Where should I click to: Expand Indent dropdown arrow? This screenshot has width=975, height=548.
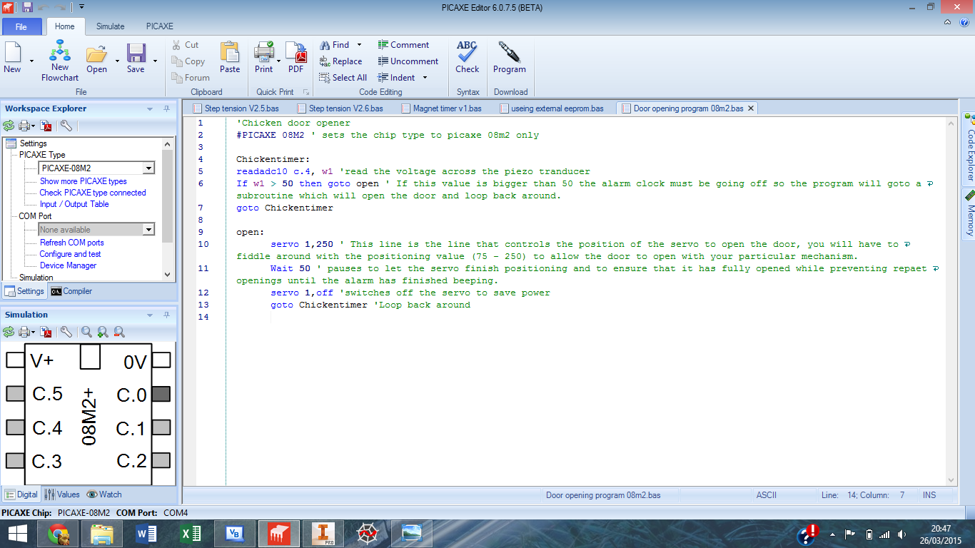[x=425, y=78]
